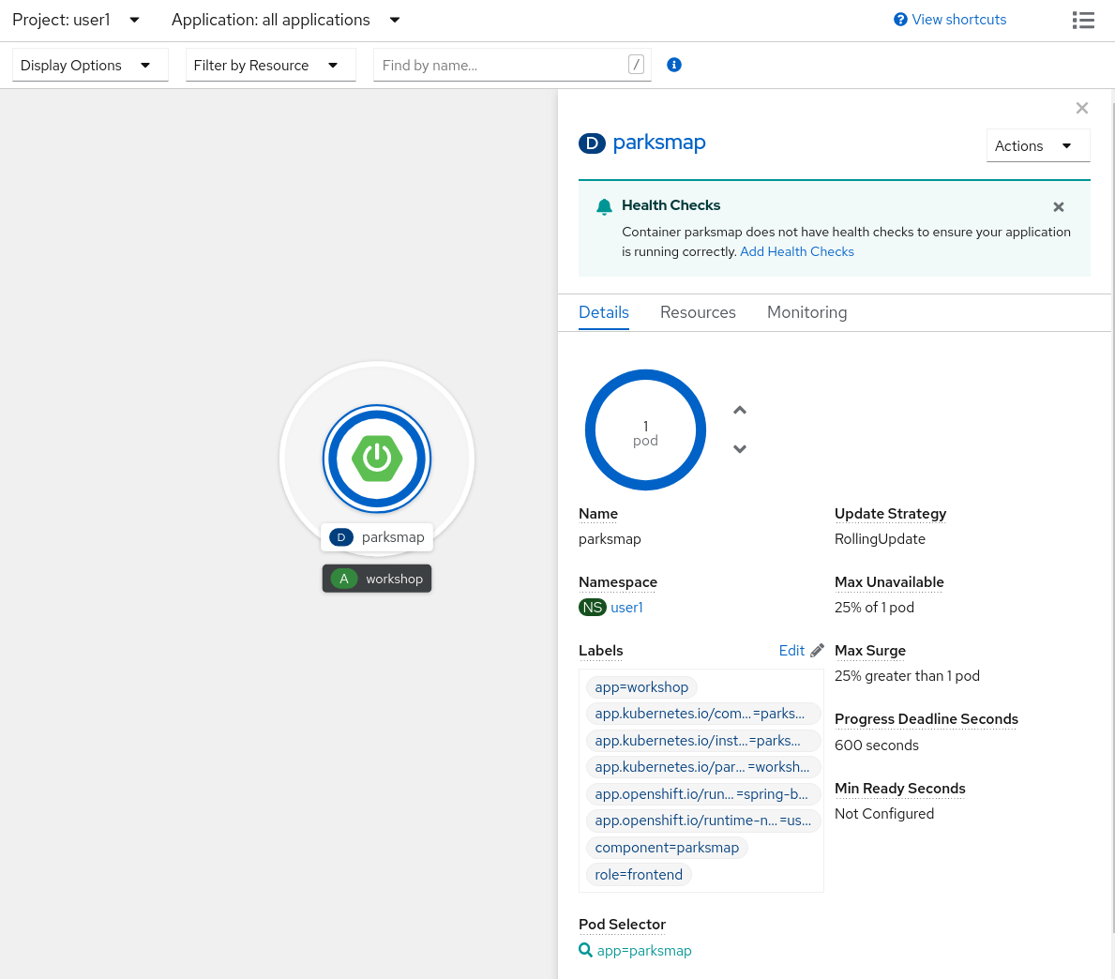
Task: Expand Display Options dropdown
Action: (x=89, y=65)
